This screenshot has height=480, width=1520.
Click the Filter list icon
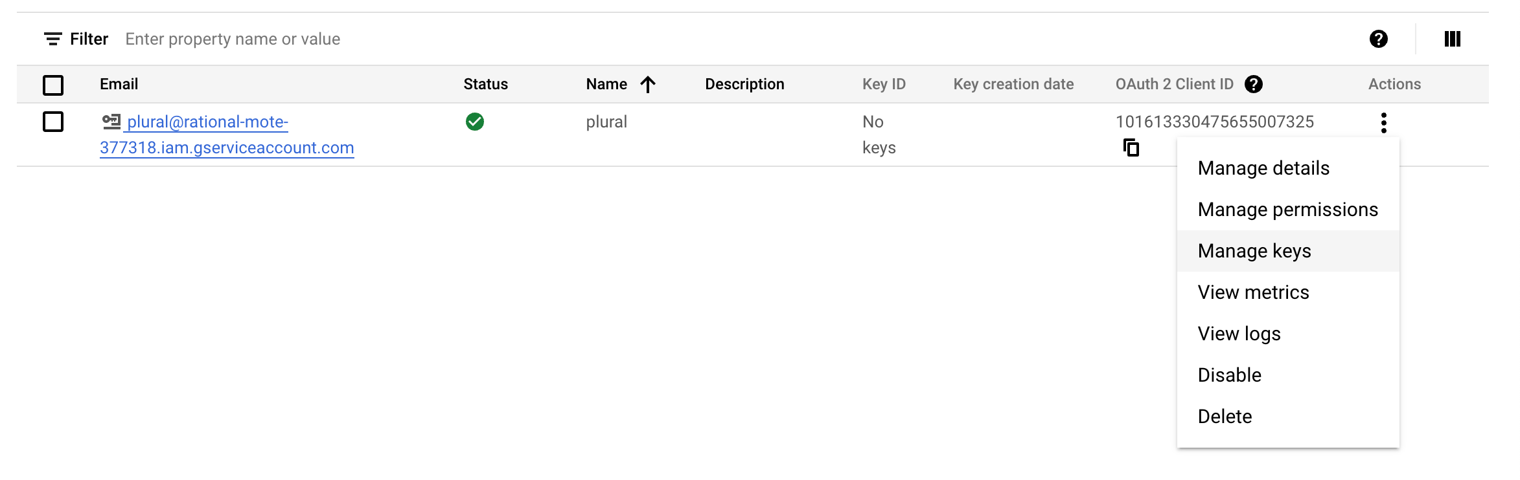coord(53,39)
